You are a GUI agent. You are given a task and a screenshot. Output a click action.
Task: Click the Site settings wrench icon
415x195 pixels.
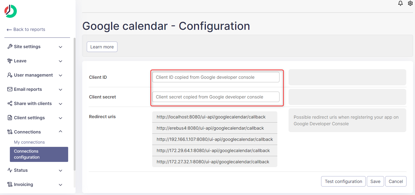click(x=10, y=46)
